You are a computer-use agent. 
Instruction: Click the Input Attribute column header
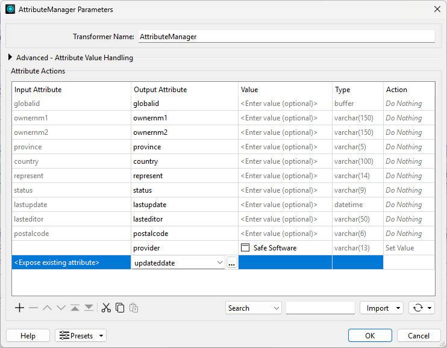[x=71, y=90]
